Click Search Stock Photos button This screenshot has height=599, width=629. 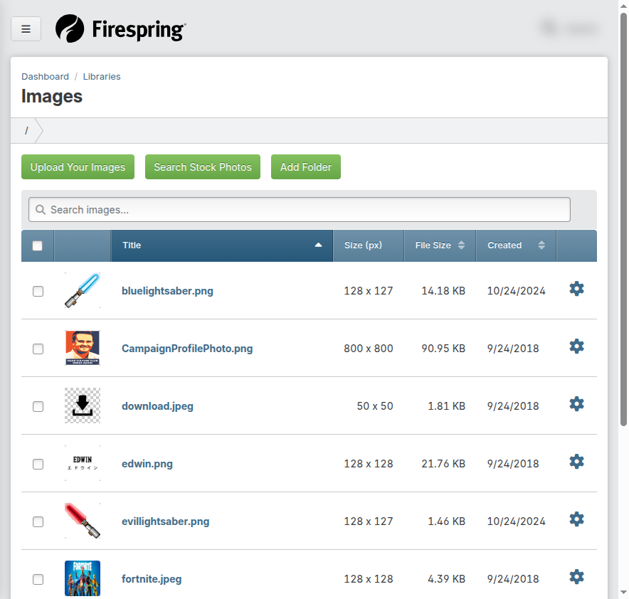[203, 166]
